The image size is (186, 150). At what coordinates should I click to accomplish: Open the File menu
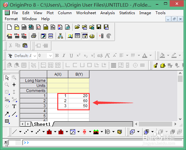click(x=15, y=13)
